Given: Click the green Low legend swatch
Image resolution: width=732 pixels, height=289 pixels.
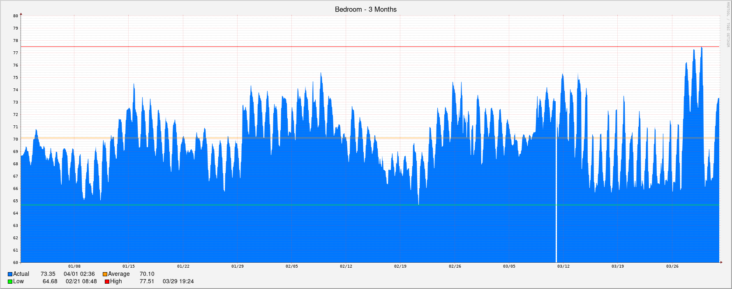Looking at the screenshot, I should point(10,282).
